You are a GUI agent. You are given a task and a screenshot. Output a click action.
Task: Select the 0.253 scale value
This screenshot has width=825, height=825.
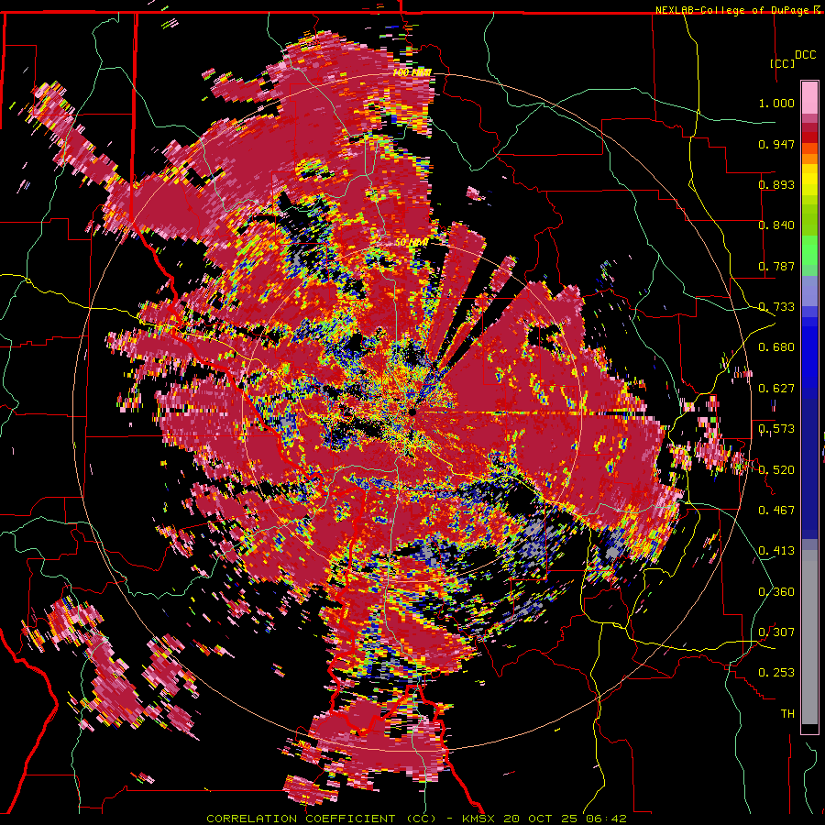tap(776, 673)
